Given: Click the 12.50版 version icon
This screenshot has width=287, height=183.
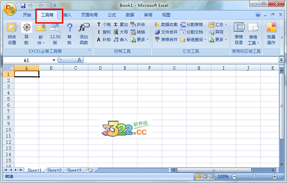Looking at the screenshot, I should (x=55, y=34).
